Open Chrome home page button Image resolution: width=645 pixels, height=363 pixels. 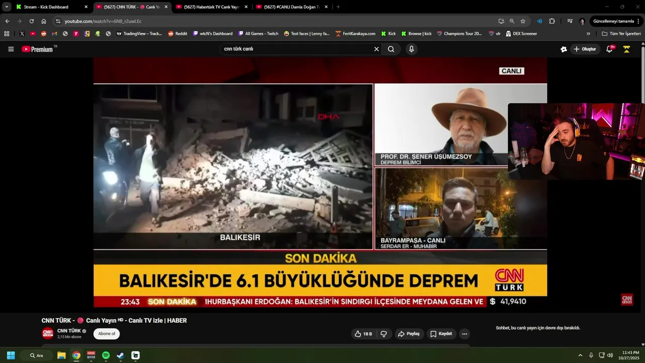tap(43, 21)
